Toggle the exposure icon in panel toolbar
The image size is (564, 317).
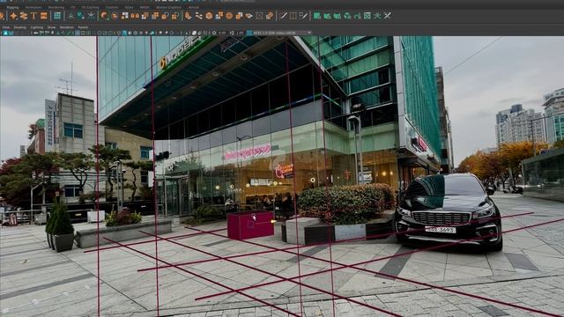tap(214, 33)
